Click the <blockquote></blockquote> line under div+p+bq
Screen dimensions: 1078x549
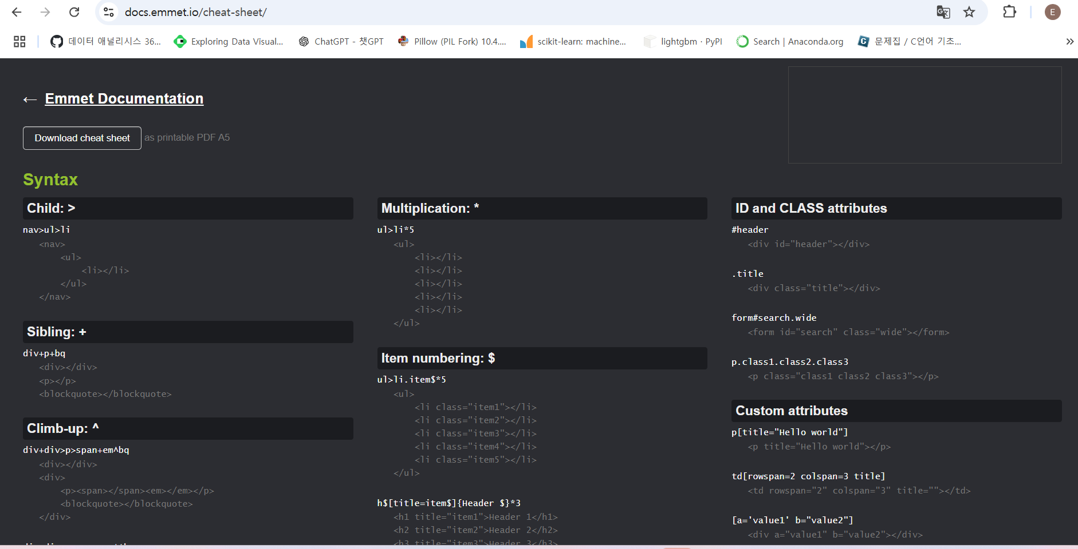click(x=105, y=394)
